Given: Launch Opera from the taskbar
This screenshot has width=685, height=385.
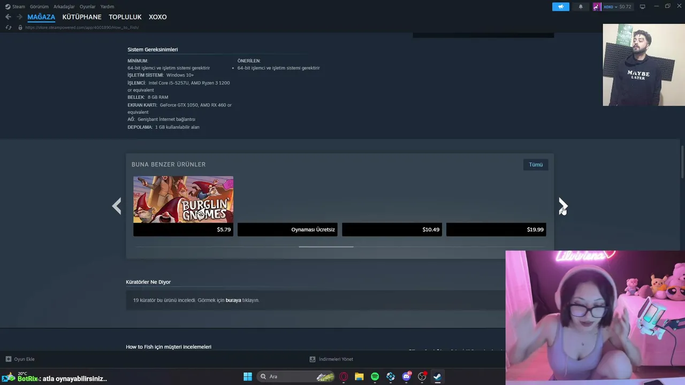Looking at the screenshot, I should 344,376.
